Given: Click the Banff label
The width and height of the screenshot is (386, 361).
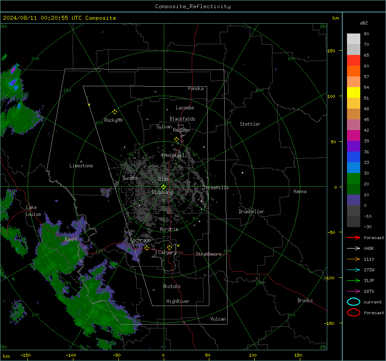Looking at the screenshot, I should [x=71, y=239].
